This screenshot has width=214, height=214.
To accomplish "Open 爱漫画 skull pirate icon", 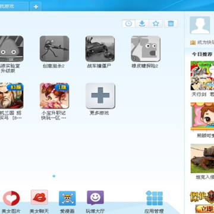I will [67, 198].
